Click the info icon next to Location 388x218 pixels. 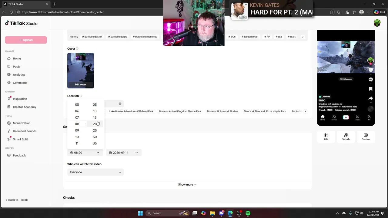tap(81, 96)
